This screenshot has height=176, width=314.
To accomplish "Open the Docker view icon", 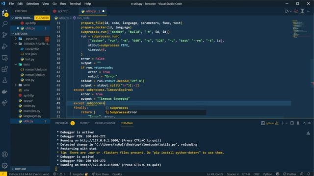I will pos(4,91).
